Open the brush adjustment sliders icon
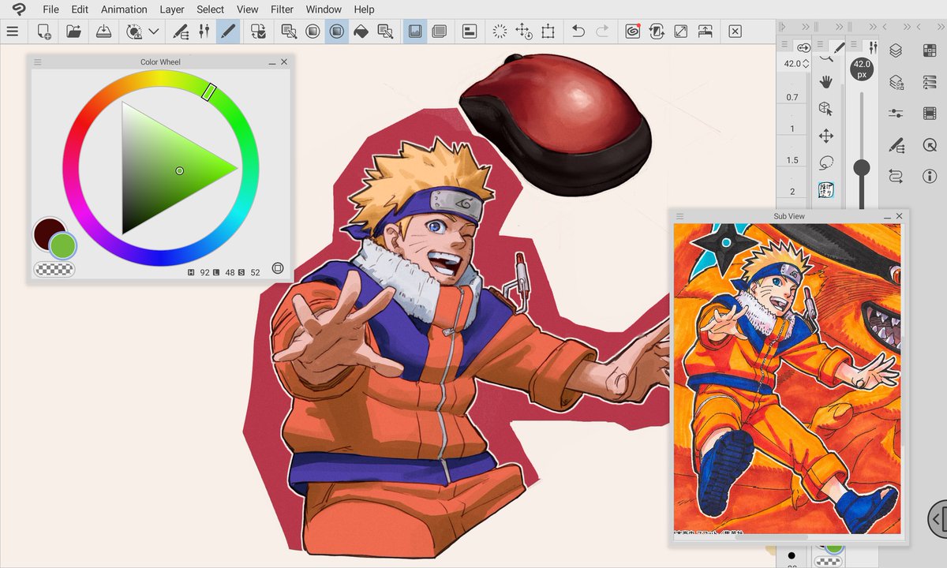 pos(204,32)
